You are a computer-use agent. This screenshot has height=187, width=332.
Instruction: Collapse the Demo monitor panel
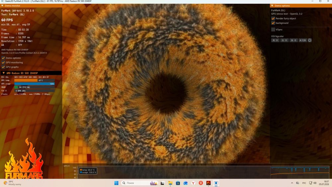[2, 6]
